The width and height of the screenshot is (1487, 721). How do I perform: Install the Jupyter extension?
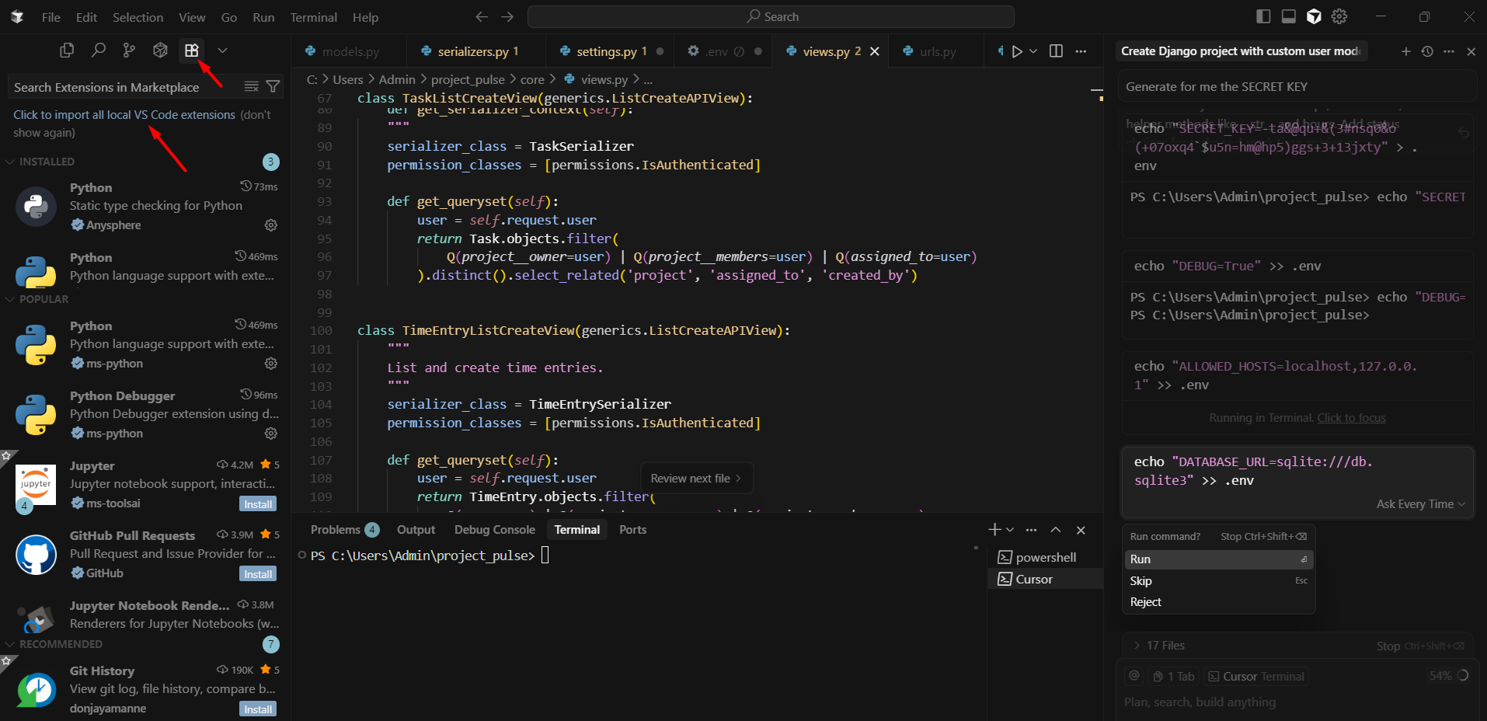point(258,504)
